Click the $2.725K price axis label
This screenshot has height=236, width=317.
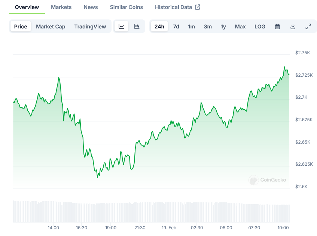pos(304,75)
